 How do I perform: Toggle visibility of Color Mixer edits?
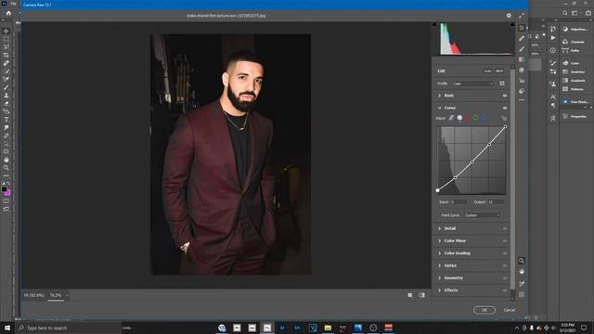pyautogui.click(x=505, y=241)
